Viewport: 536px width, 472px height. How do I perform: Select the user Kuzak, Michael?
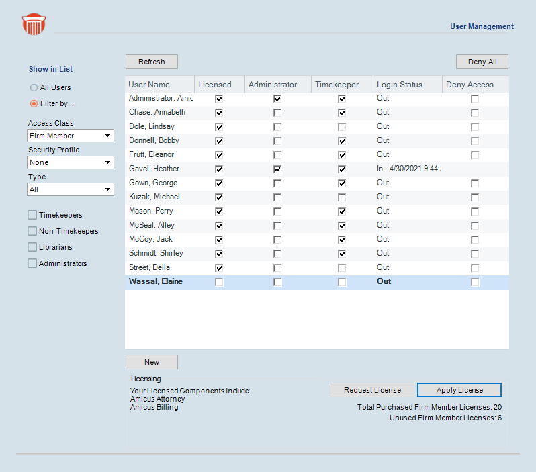(x=154, y=197)
